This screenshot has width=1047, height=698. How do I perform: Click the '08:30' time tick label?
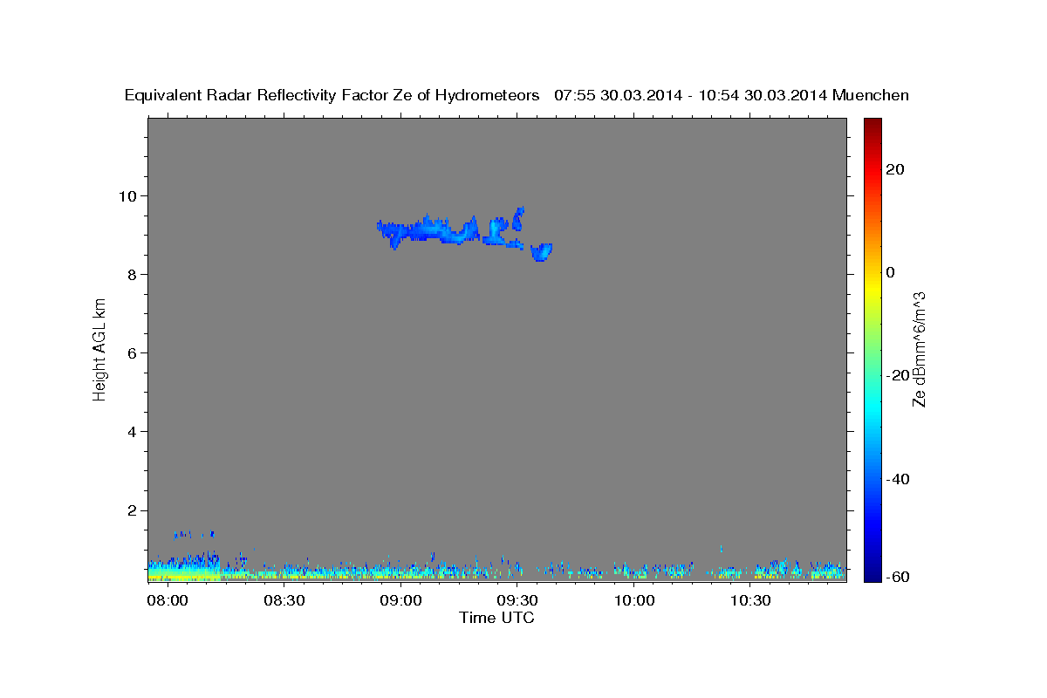(x=284, y=601)
